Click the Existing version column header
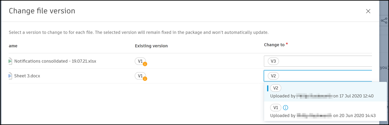389x125 pixels. point(151,46)
